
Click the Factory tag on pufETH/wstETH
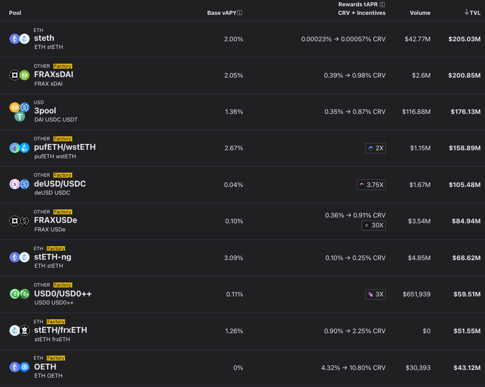pos(62,139)
